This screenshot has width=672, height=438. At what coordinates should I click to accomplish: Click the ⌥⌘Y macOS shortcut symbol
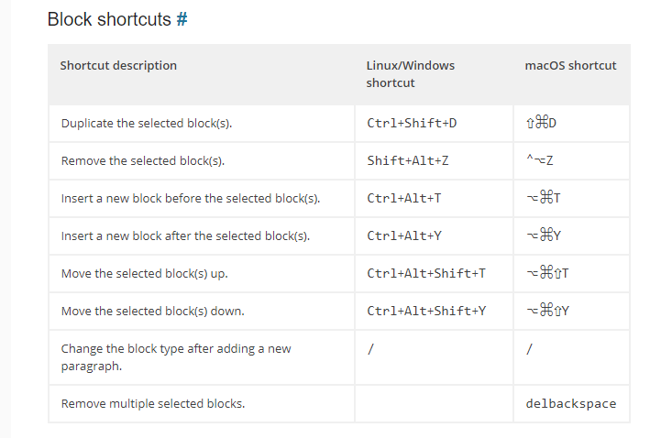click(x=544, y=235)
